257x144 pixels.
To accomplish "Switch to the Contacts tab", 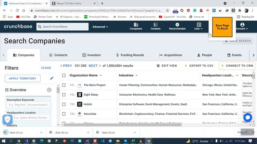I will (x=58, y=55).
